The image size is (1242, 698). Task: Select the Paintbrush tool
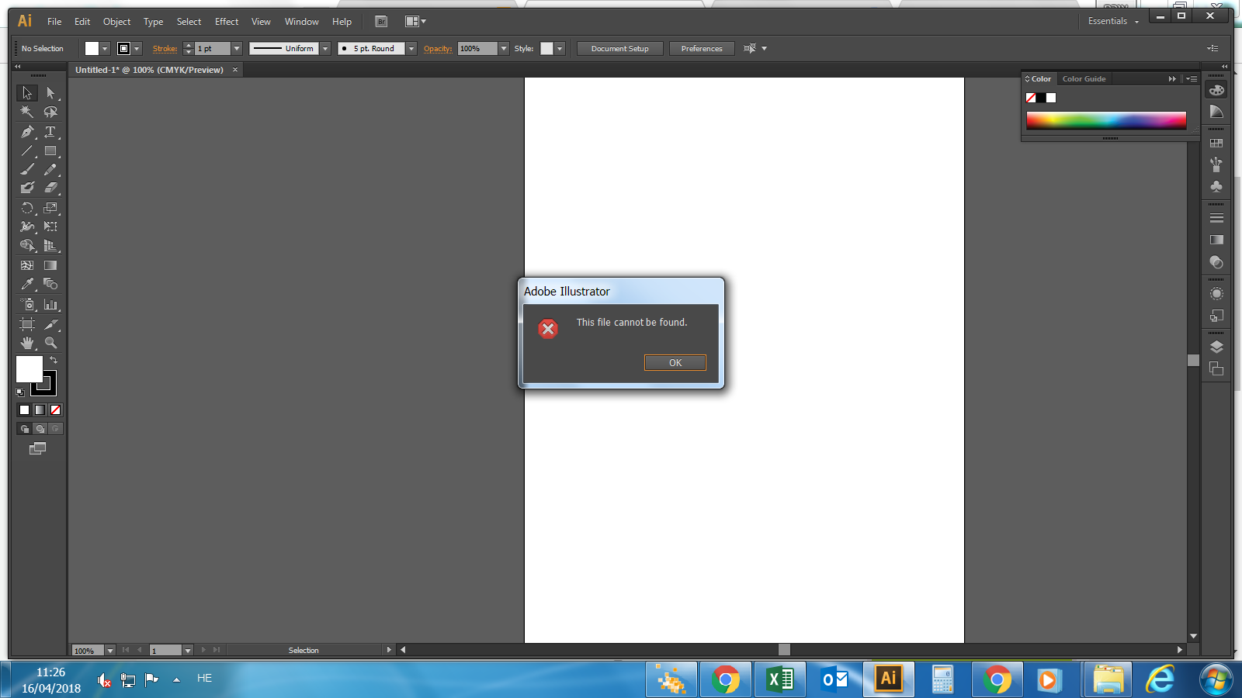[27, 169]
